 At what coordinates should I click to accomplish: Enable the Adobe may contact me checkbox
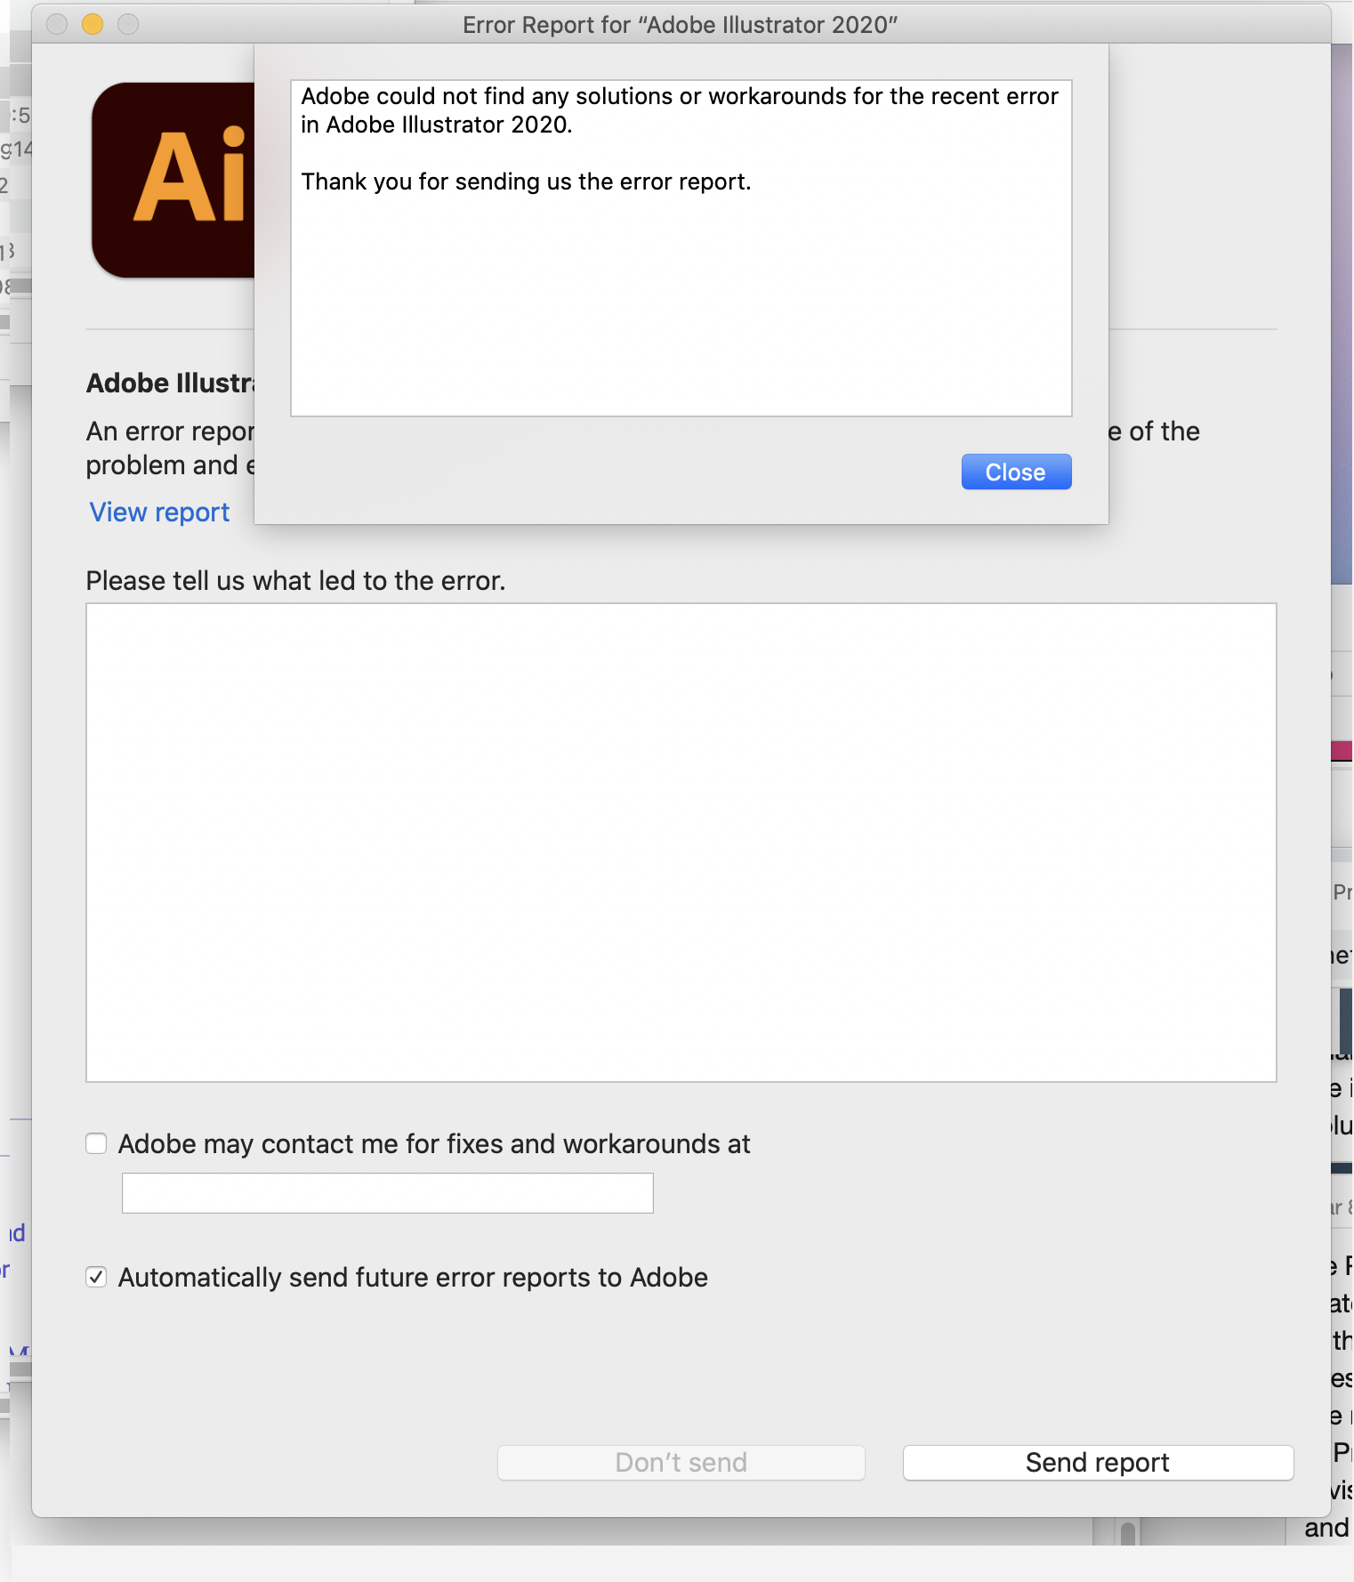[96, 1143]
